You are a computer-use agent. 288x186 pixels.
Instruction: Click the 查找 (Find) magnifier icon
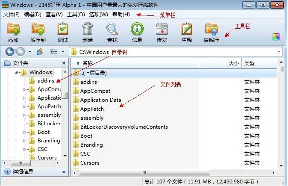click(x=112, y=29)
